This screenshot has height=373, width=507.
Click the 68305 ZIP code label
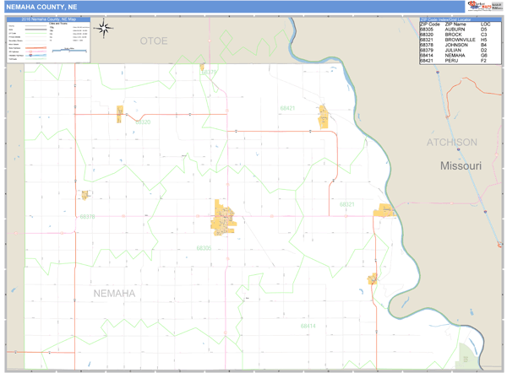pos(204,248)
